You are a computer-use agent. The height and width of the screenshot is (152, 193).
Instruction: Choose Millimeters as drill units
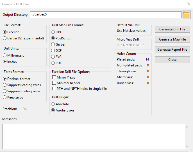coord(5,55)
